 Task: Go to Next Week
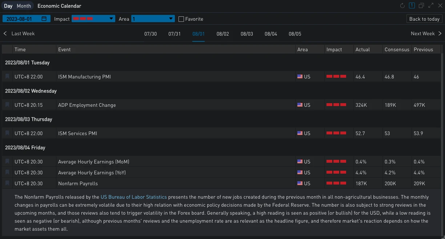click(426, 33)
